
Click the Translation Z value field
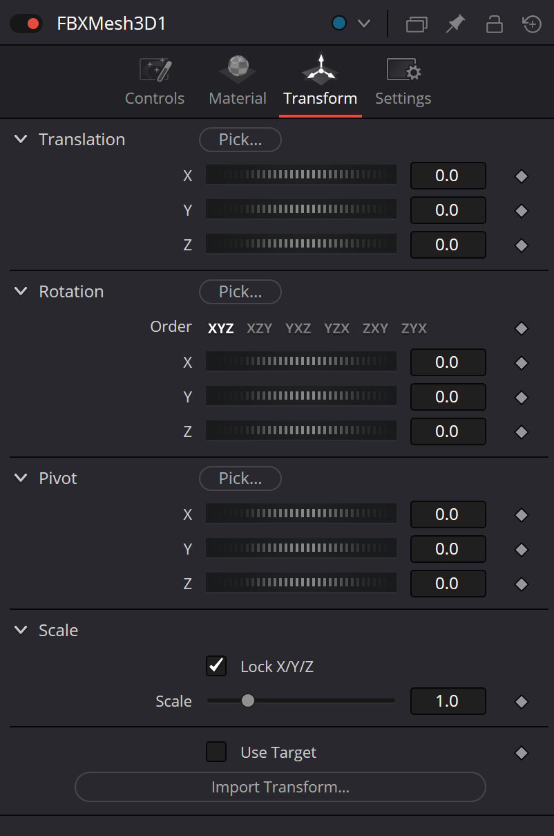coord(448,245)
